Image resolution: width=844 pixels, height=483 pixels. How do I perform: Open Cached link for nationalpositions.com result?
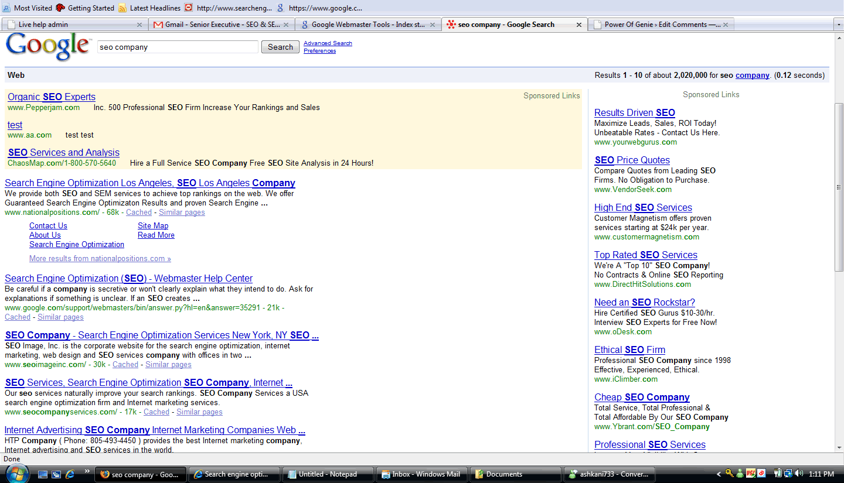tap(139, 213)
